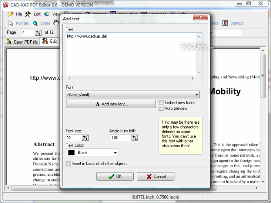Click the text area scroll down arrow
The image size is (271, 203).
[x=199, y=72]
